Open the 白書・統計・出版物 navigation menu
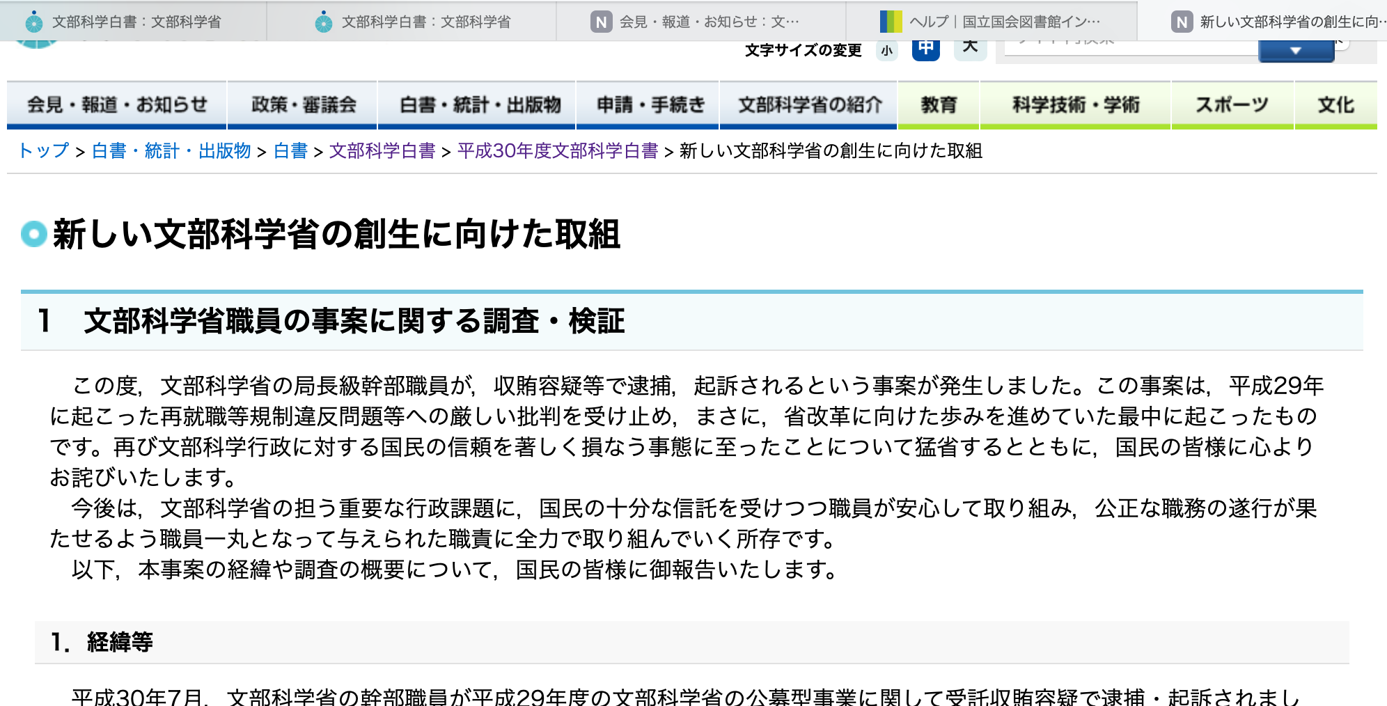 [x=480, y=105]
